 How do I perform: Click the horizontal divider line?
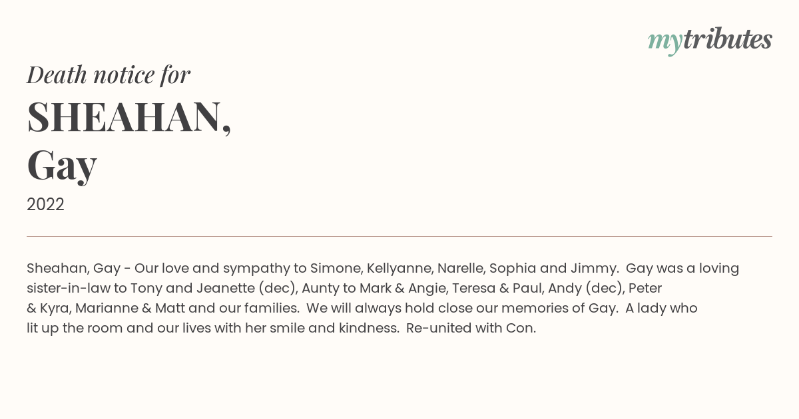[x=400, y=236]
